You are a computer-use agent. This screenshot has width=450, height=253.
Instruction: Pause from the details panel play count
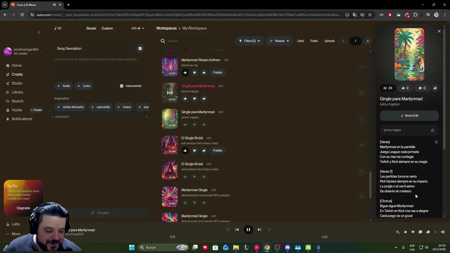pyautogui.click(x=388, y=88)
